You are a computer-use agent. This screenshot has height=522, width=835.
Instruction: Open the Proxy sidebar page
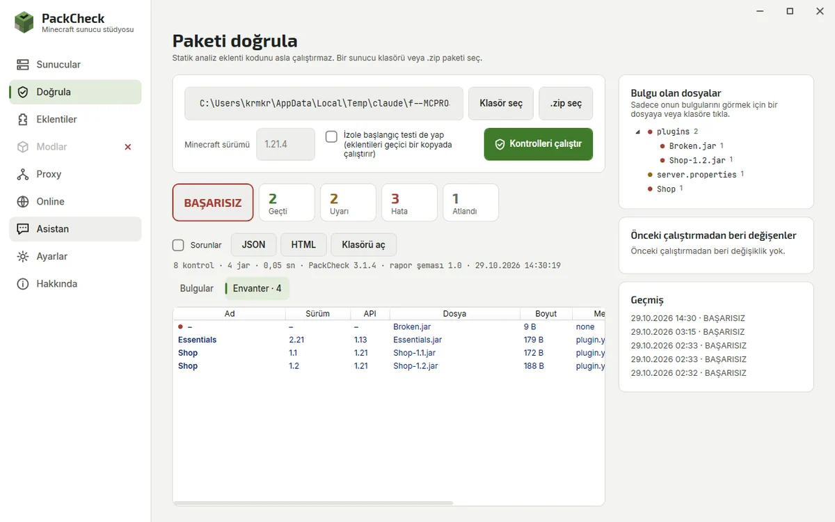75,174
